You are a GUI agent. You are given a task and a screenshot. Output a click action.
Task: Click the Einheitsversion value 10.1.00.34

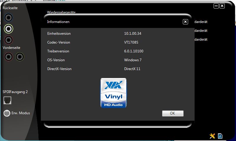(133, 34)
